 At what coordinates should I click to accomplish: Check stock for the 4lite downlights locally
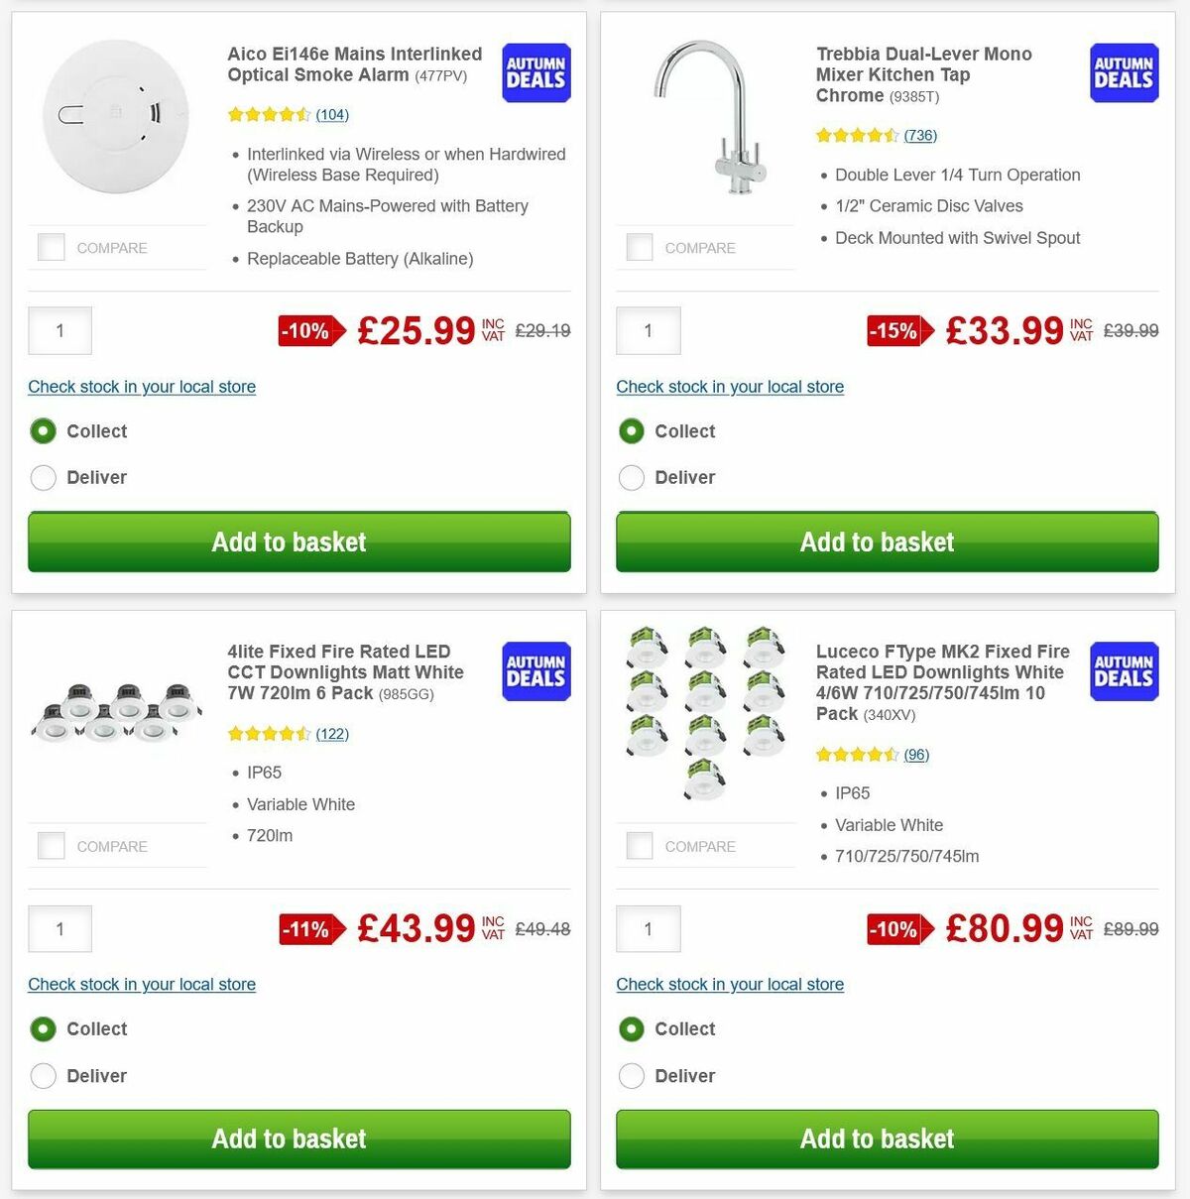142,984
